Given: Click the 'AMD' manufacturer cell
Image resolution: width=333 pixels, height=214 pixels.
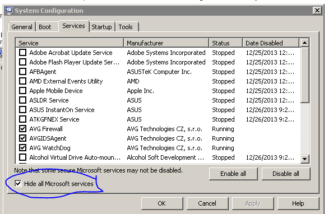Looking at the screenshot, I should click(x=133, y=81).
